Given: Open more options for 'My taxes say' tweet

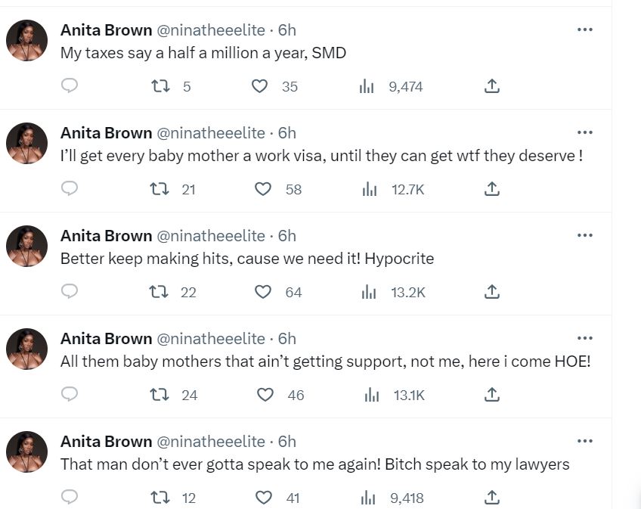Looking at the screenshot, I should click(x=584, y=29).
